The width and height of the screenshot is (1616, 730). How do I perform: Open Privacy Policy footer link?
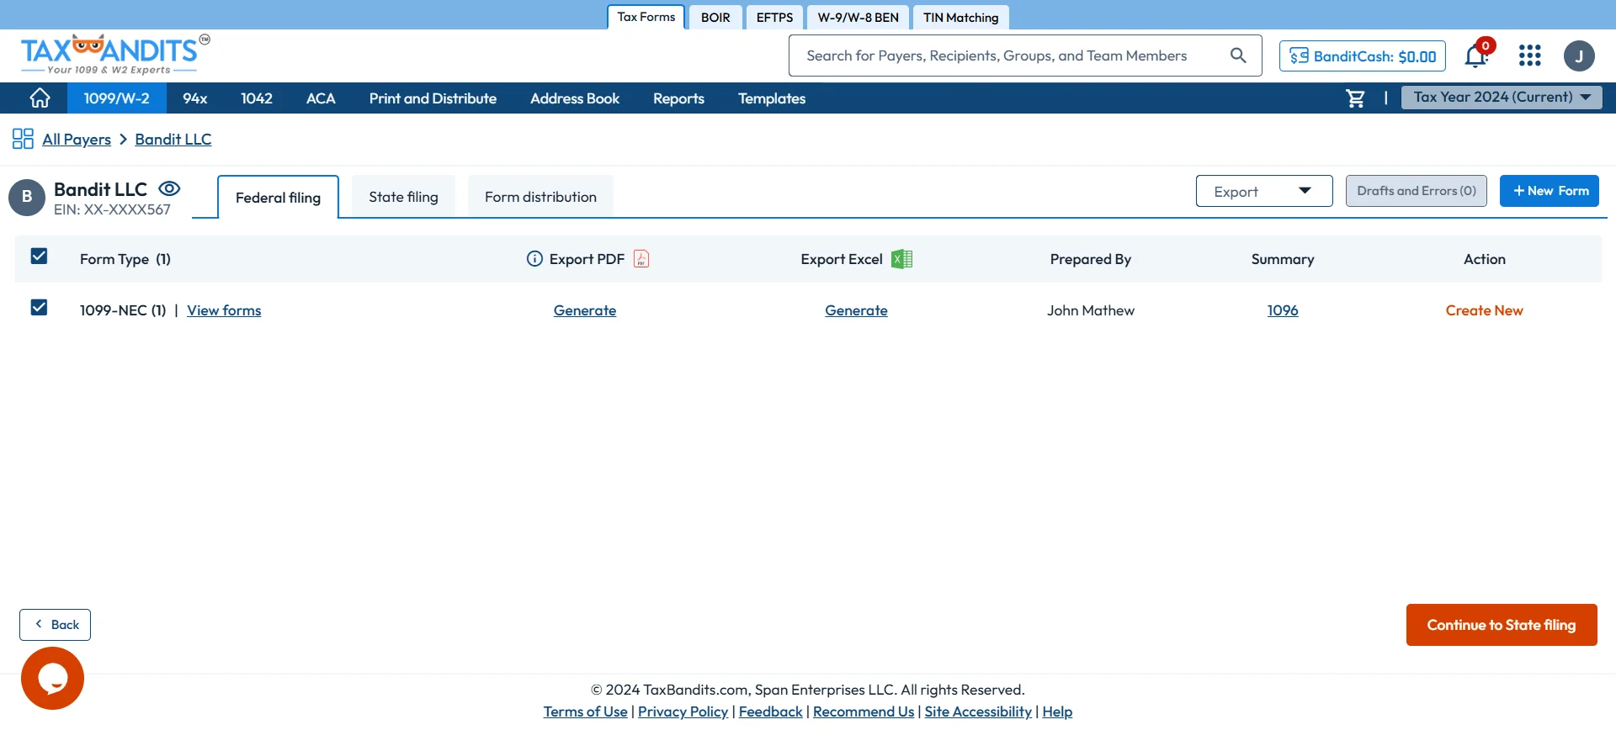click(683, 711)
